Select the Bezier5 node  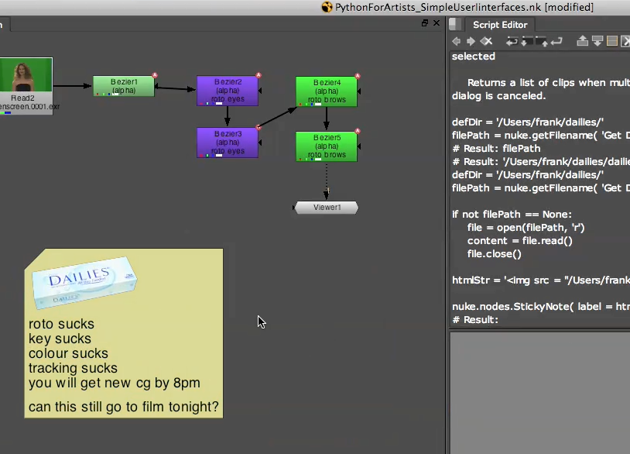point(325,146)
